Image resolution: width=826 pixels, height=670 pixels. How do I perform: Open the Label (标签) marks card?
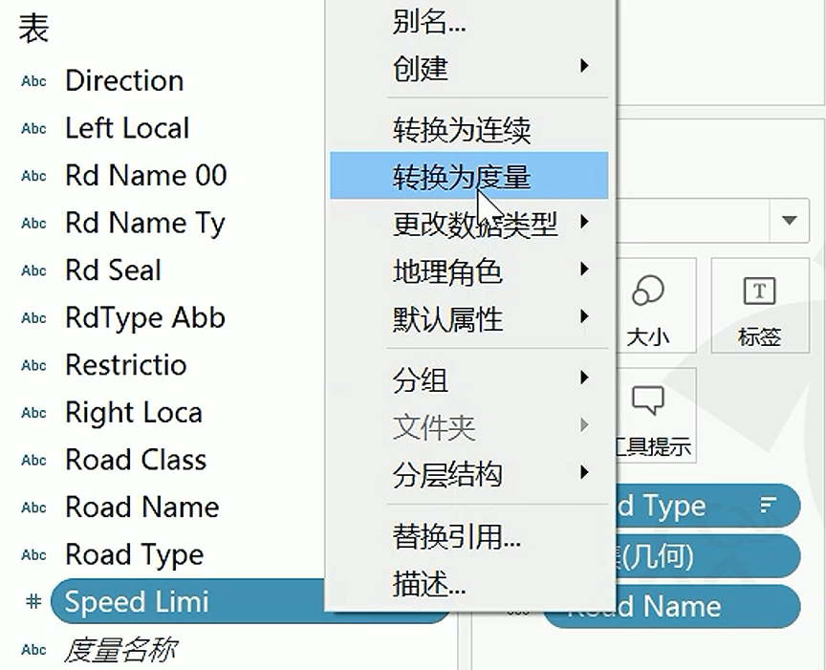pyautogui.click(x=759, y=306)
